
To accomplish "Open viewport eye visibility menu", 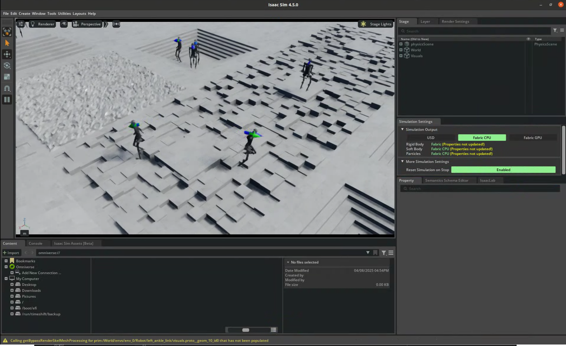I will pos(64,24).
